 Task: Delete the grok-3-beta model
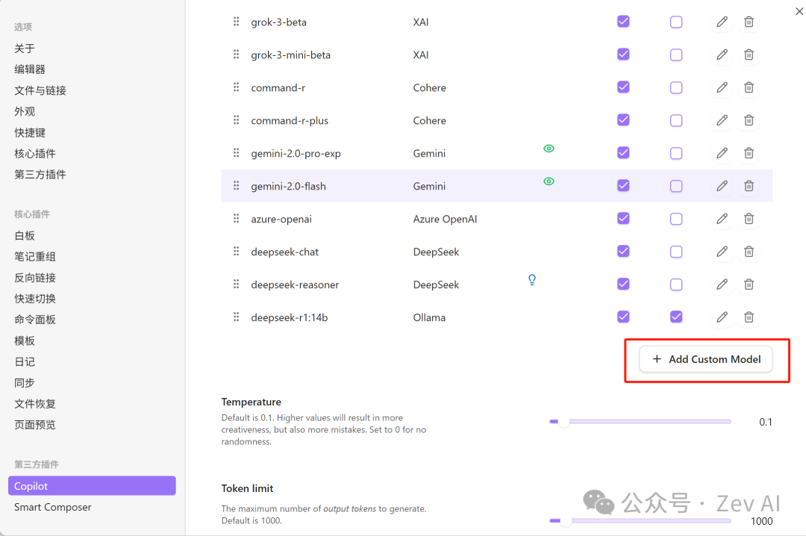tap(749, 22)
